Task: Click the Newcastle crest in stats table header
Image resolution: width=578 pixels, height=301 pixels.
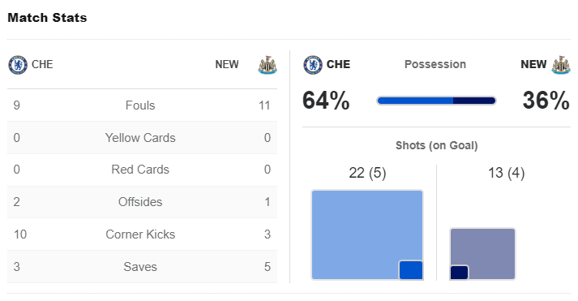Action: tap(268, 65)
